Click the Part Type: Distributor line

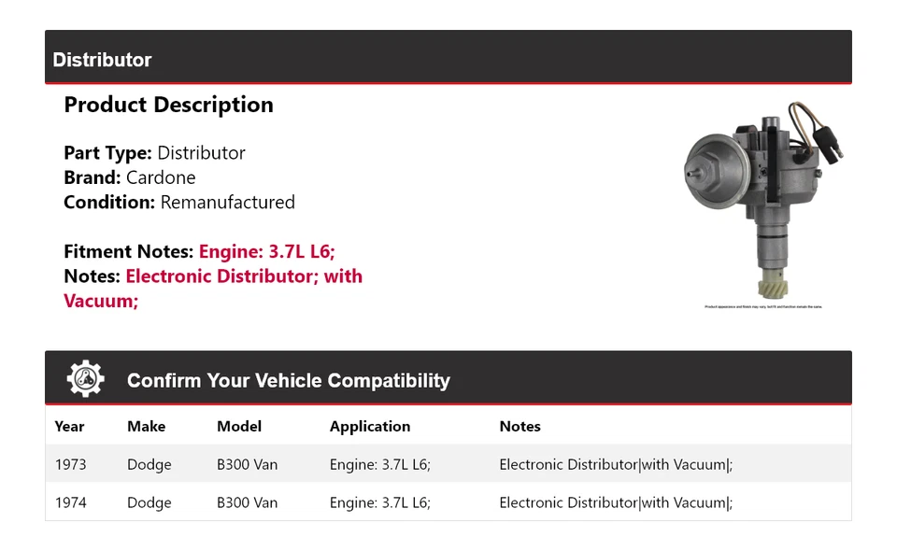tap(154, 153)
